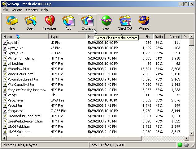
Task: Click the New archive toolbar icon
Action: (x=12, y=23)
